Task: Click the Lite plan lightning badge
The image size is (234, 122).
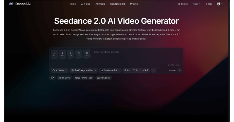Action: (209, 4)
